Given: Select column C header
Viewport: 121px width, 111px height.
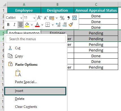Looking at the screenshot, I should tap(96, 4).
